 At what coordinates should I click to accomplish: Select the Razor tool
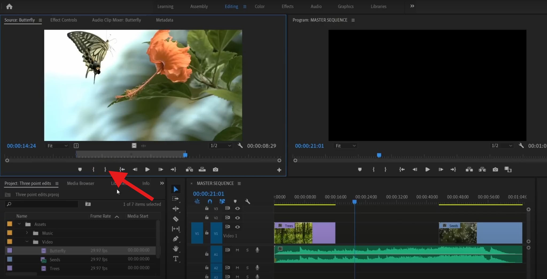pos(175,219)
